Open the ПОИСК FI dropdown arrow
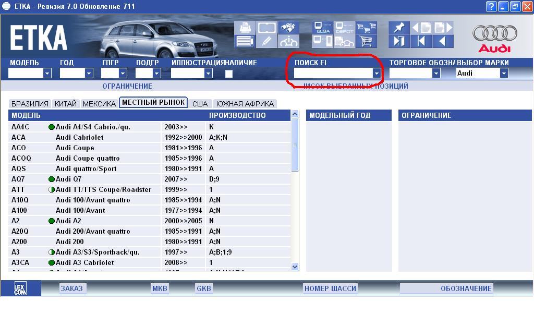Image resolution: width=534 pixels, height=313 pixels. tap(377, 74)
